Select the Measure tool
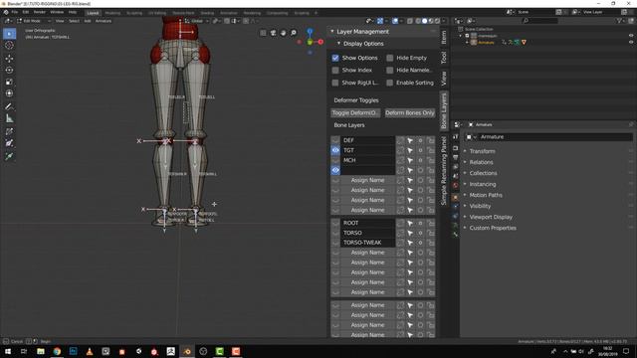Screen dimensions: 637x358 coord(9,118)
